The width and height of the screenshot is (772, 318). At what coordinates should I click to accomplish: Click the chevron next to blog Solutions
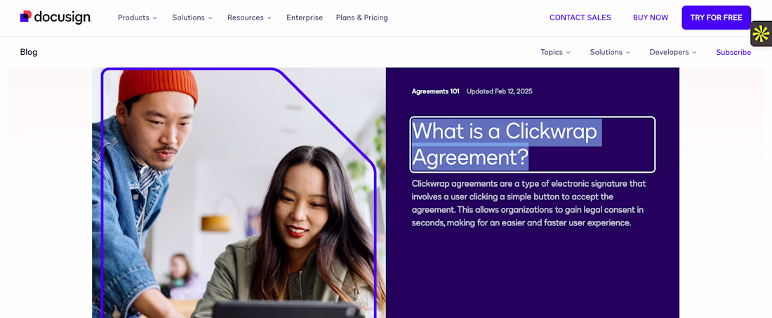tap(627, 52)
